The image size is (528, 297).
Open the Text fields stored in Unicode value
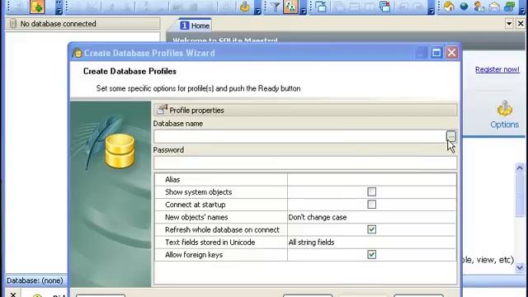(x=372, y=243)
